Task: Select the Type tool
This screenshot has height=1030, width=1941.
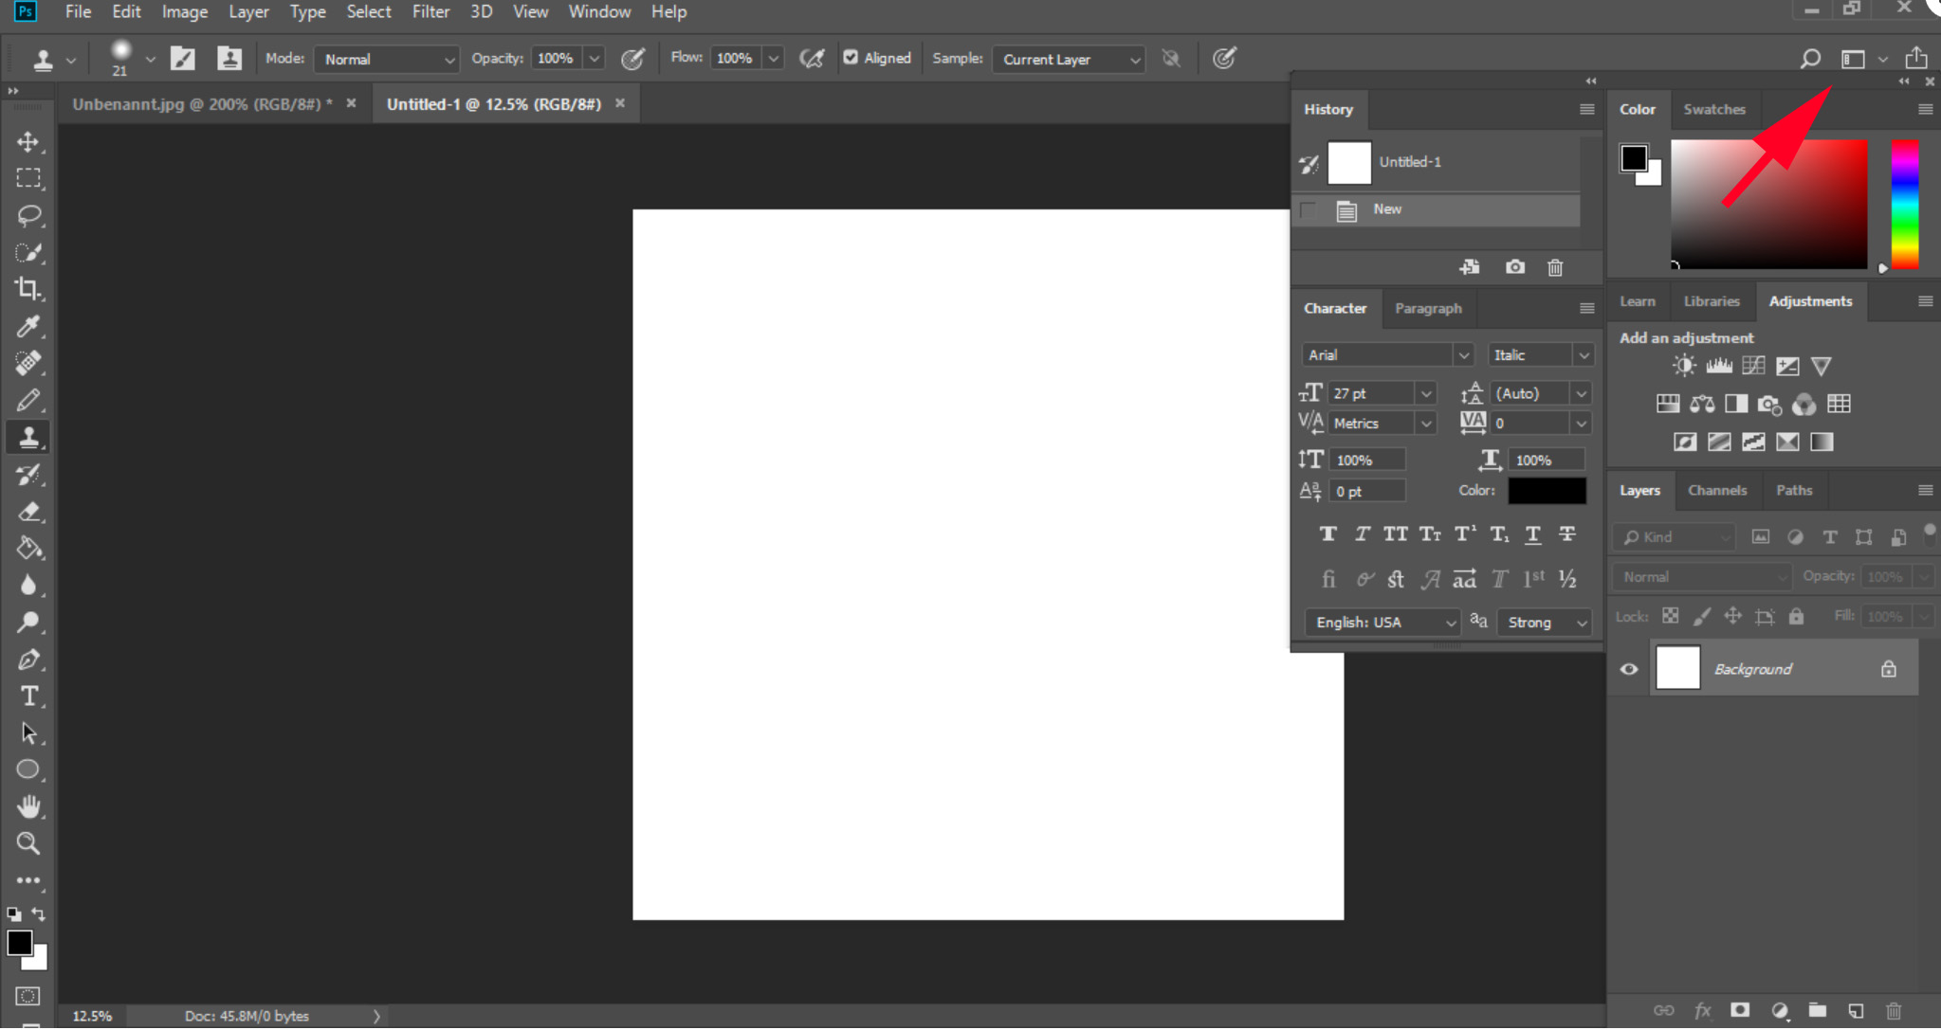Action: coord(28,696)
